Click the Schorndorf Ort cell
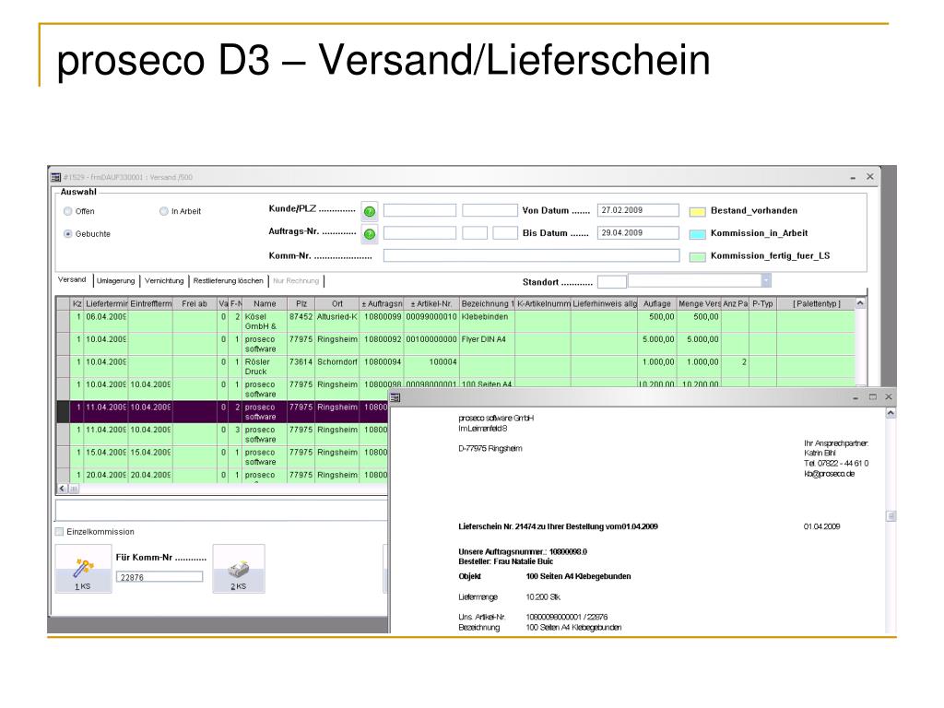This screenshot has width=944, height=708. tap(337, 367)
